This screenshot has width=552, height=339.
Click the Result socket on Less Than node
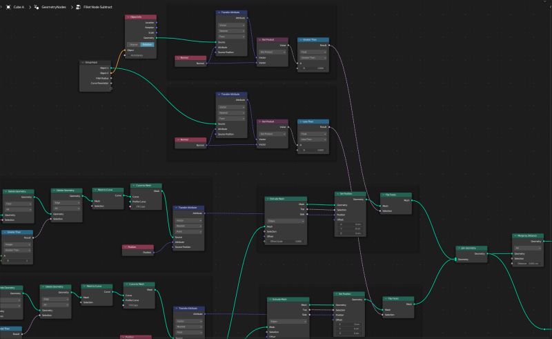click(x=329, y=127)
